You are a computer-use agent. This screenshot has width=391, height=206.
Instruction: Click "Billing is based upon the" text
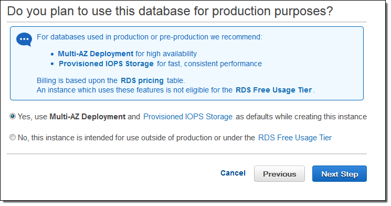coord(77,80)
